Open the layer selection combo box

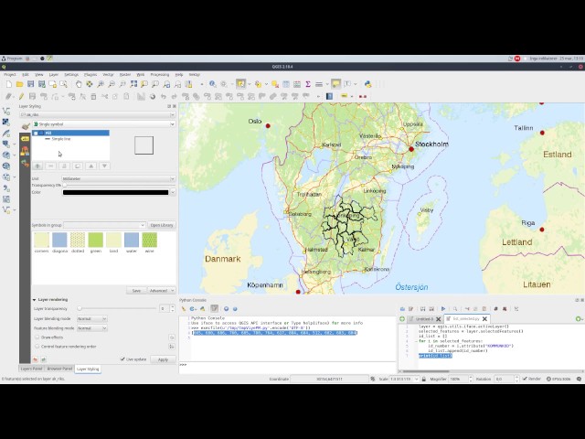coord(98,114)
